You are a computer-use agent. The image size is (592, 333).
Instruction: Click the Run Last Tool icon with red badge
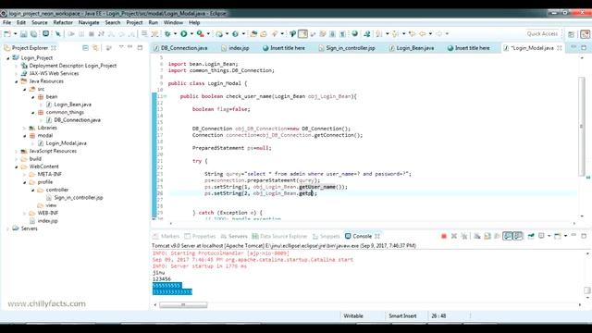coord(201,34)
